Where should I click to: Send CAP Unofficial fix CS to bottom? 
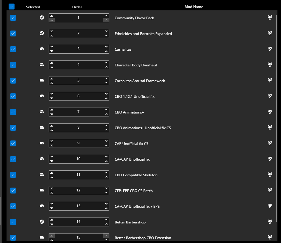tap(52, 141)
